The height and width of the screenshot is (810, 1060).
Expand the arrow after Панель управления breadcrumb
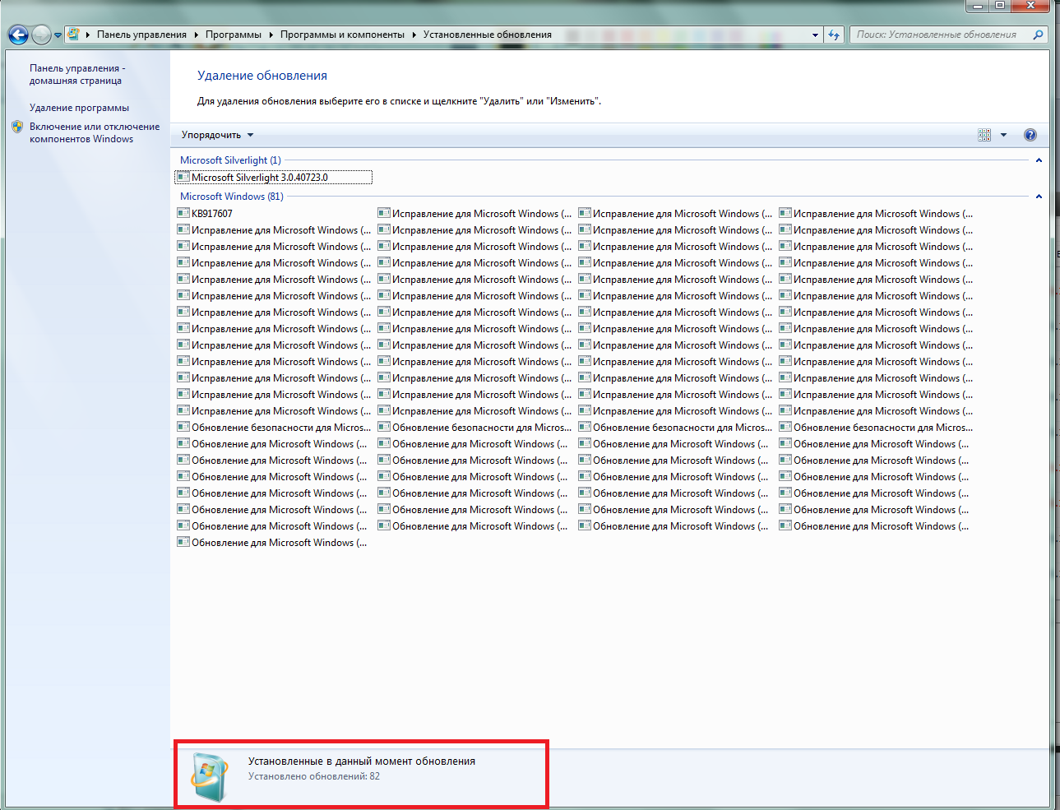click(x=196, y=35)
